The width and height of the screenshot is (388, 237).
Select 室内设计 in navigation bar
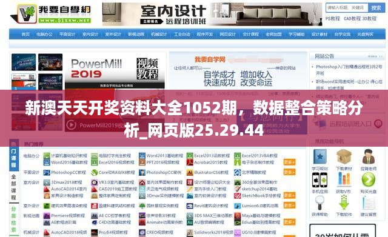(x=90, y=34)
